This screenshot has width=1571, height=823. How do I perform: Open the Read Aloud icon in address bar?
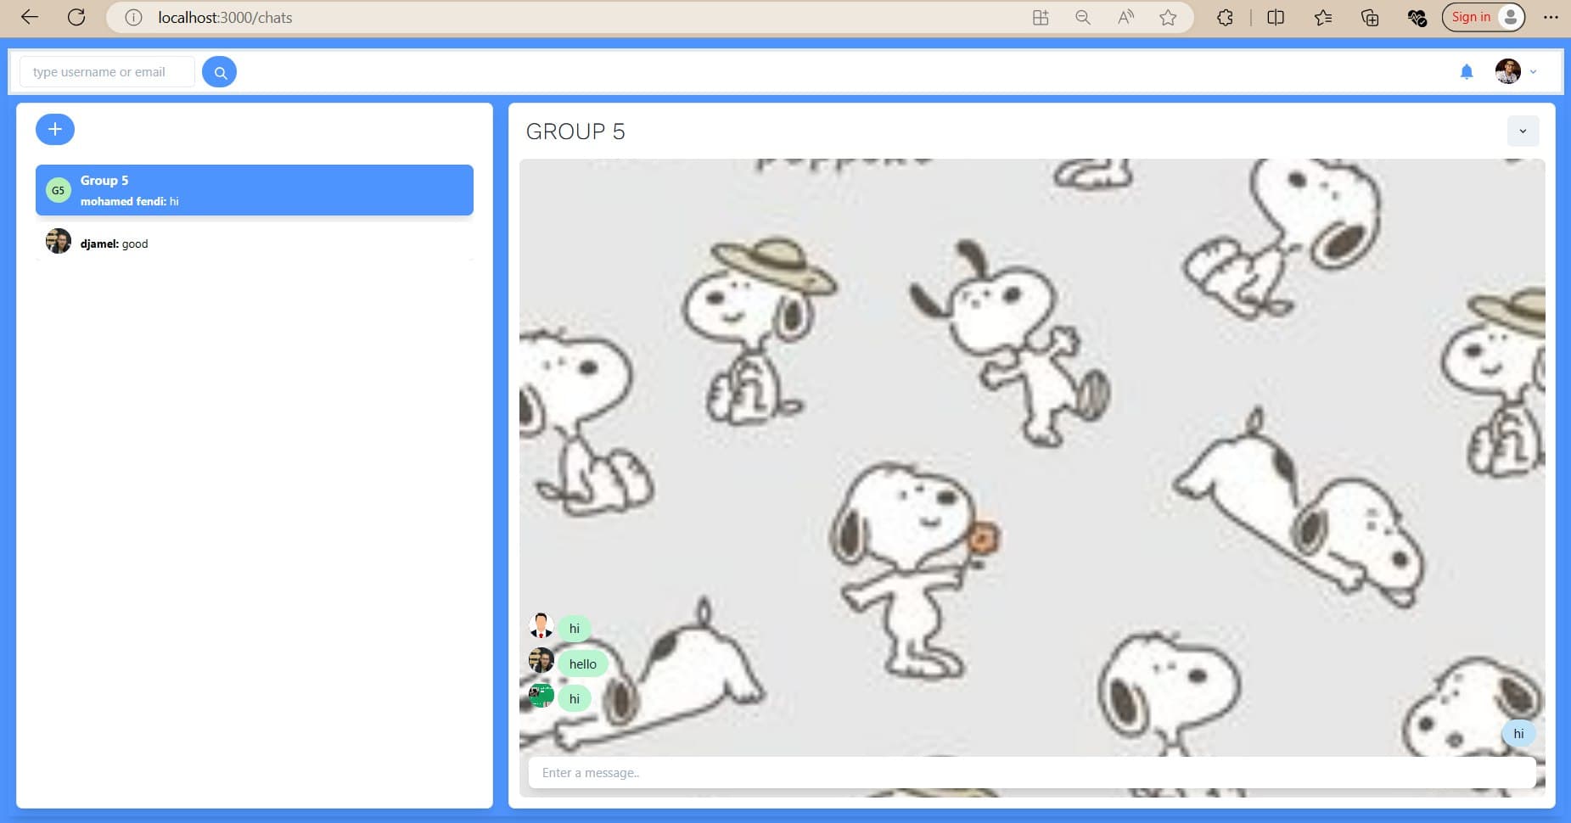point(1125,17)
